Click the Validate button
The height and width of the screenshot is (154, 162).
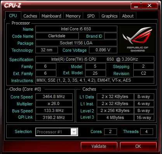(99, 146)
